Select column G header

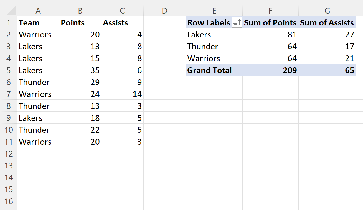tap(327, 11)
